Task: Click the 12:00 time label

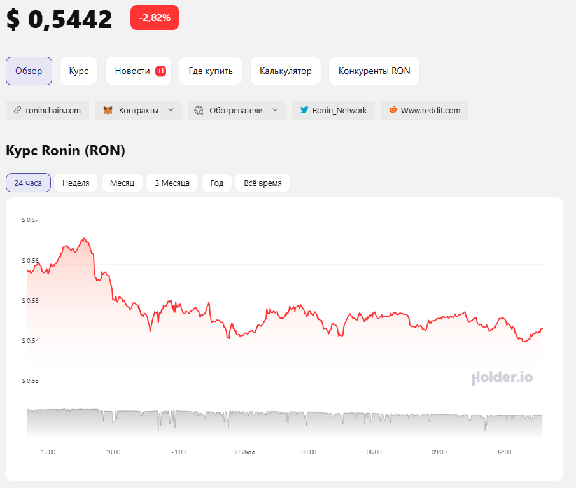Action: point(504,452)
